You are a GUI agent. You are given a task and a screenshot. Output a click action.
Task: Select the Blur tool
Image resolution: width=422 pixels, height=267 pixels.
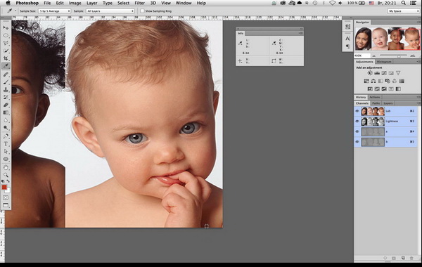(x=6, y=120)
